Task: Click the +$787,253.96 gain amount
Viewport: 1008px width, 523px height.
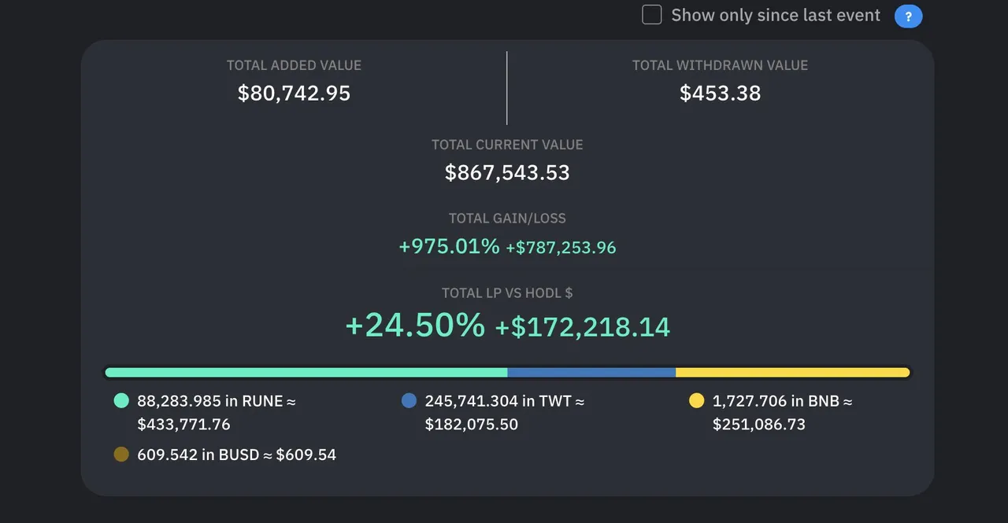Action: 561,248
